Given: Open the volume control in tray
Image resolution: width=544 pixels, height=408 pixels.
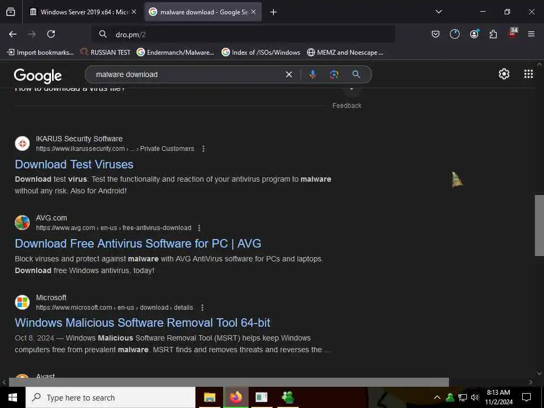Looking at the screenshot, I should click(x=475, y=397).
